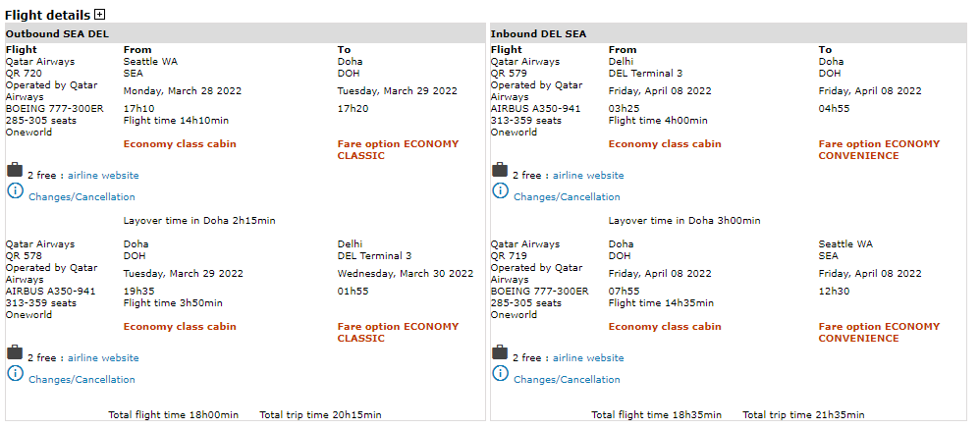
Task: Click the baggage icon for flight QR 579
Action: [x=500, y=170]
